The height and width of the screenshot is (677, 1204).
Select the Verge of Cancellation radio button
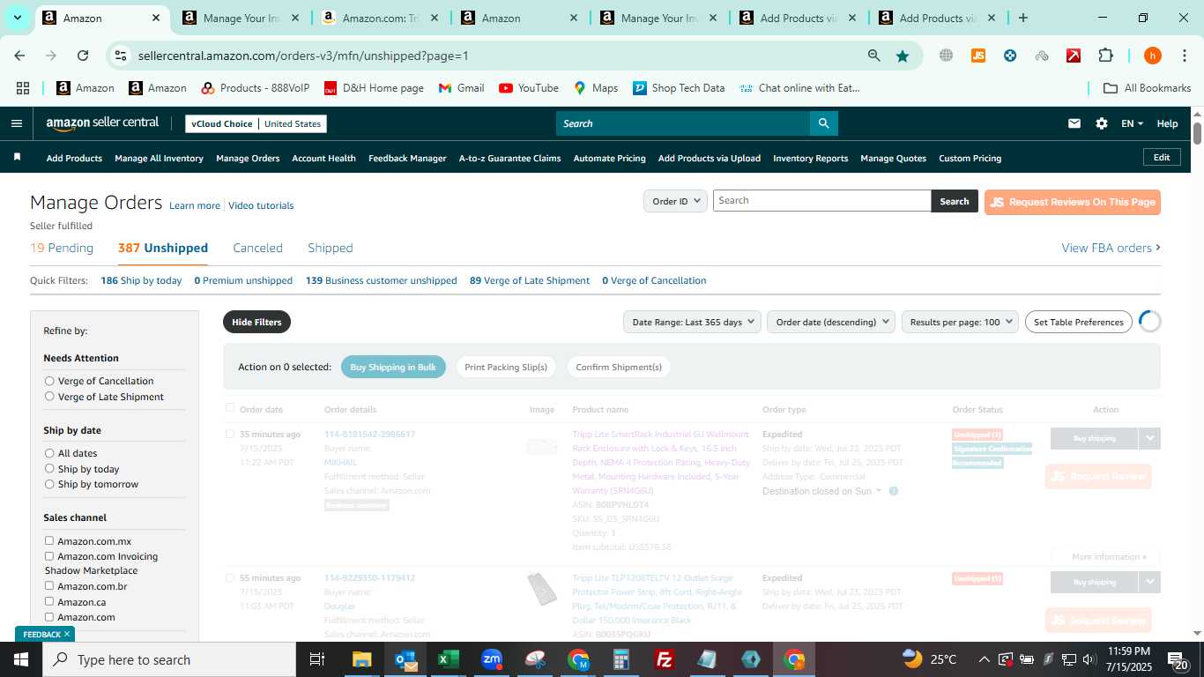click(49, 381)
